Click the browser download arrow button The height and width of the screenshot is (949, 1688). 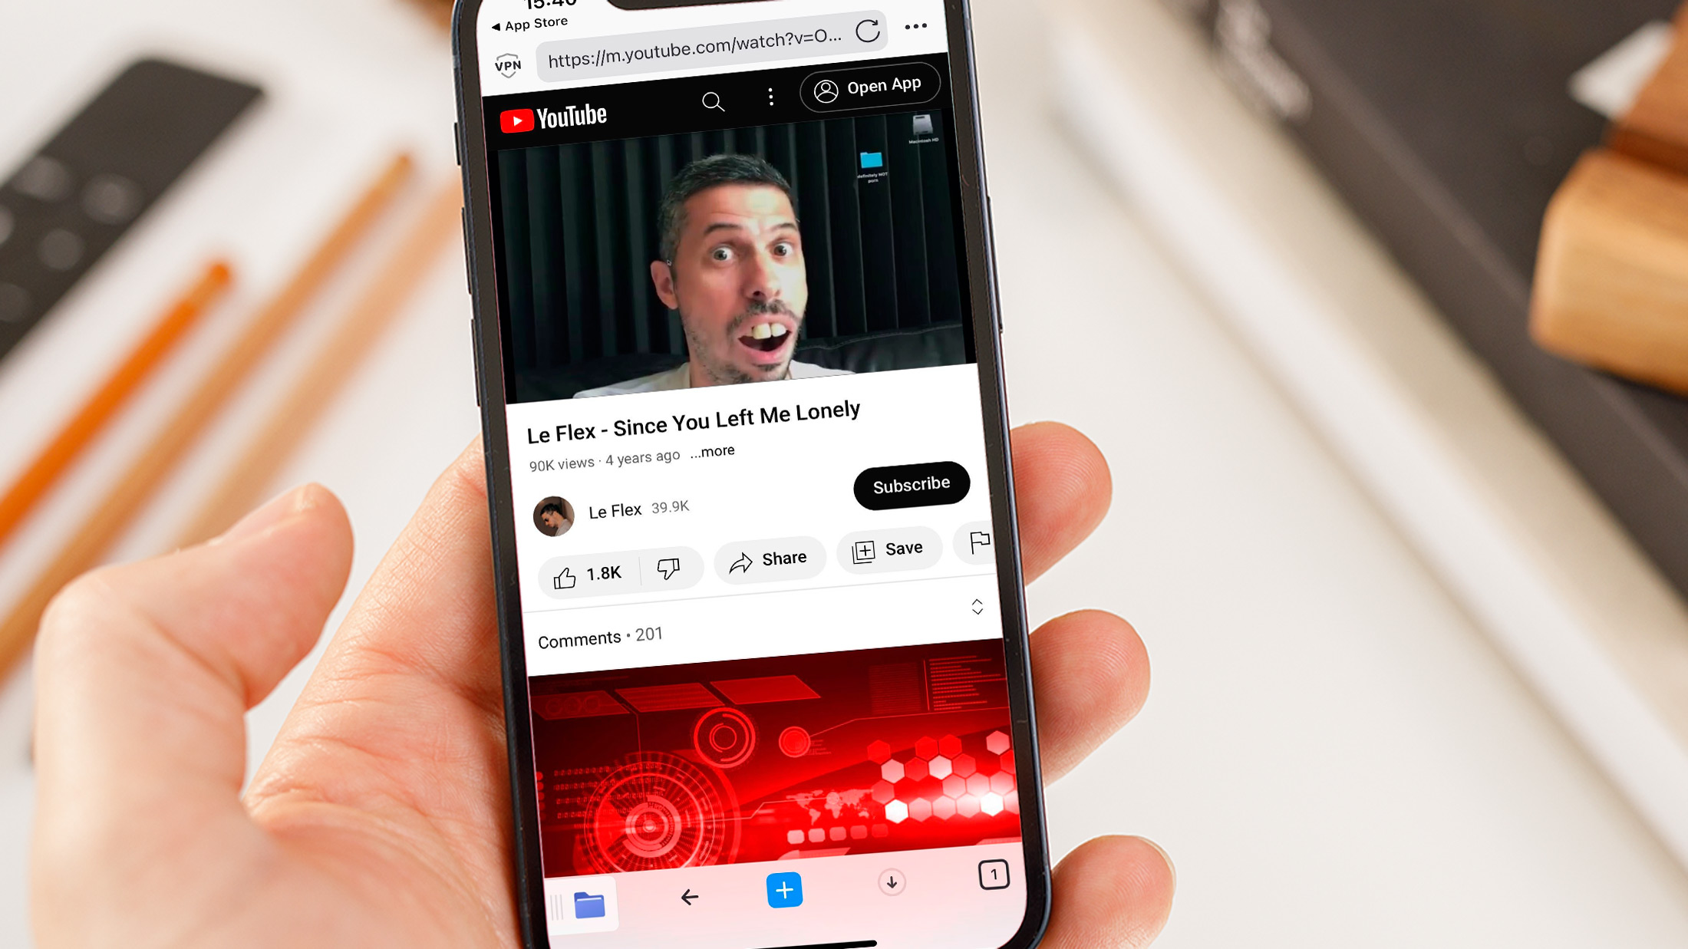pyautogui.click(x=890, y=881)
